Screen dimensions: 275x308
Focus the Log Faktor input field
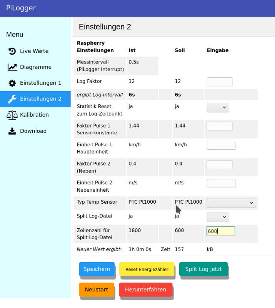point(220,82)
